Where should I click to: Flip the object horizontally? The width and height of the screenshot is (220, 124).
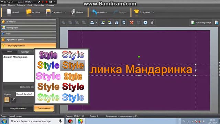pos(117,22)
